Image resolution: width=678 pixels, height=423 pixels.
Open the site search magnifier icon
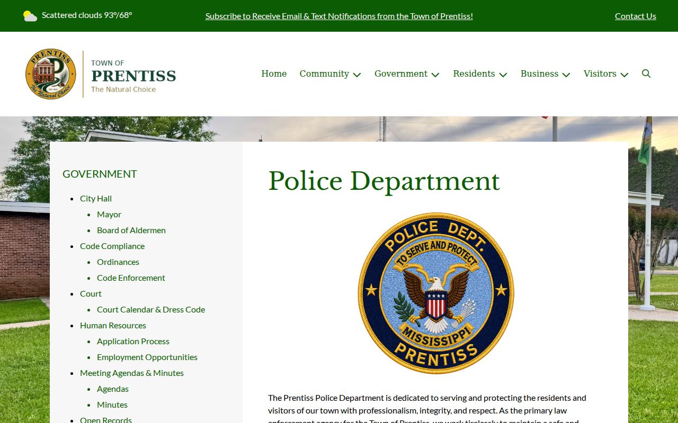(646, 73)
